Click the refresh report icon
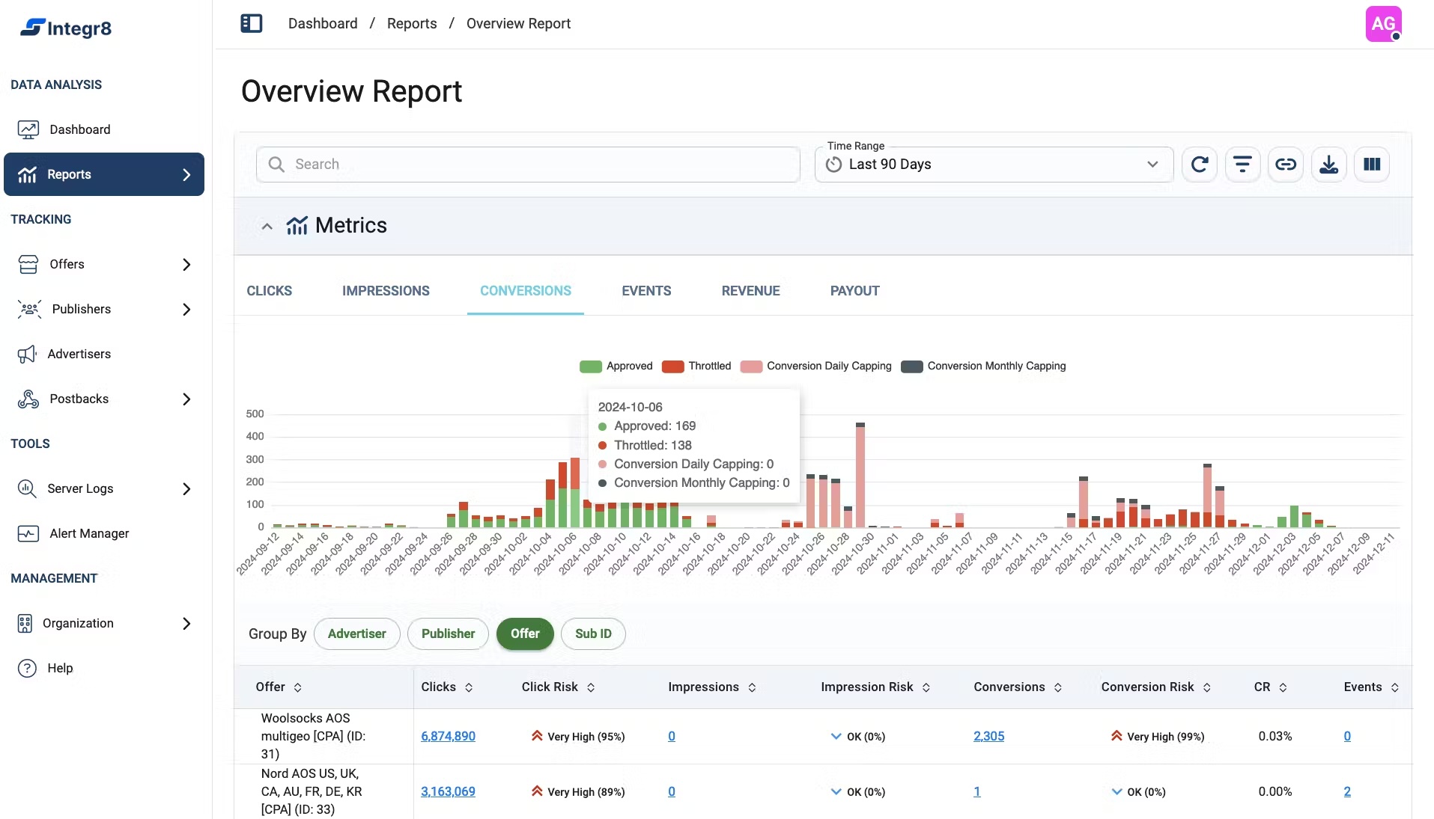The height and width of the screenshot is (819, 1434). pos(1200,165)
